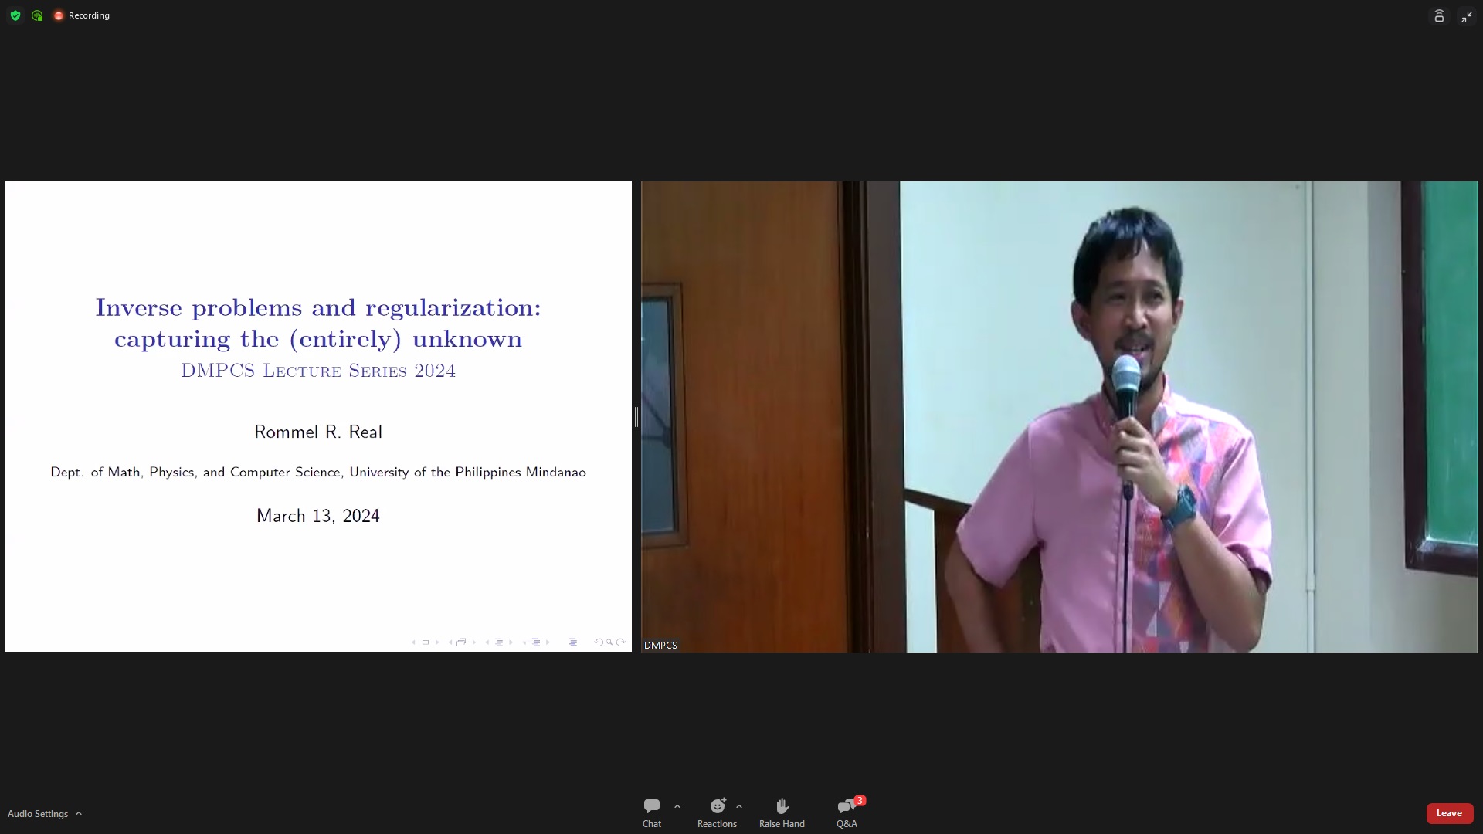
Task: Click the slide's magnifier search icon
Action: (x=609, y=642)
